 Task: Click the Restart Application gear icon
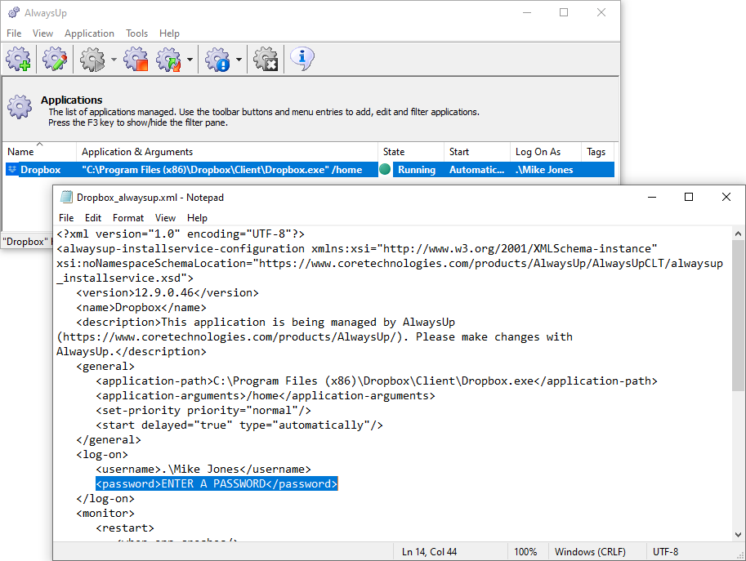pos(169,59)
